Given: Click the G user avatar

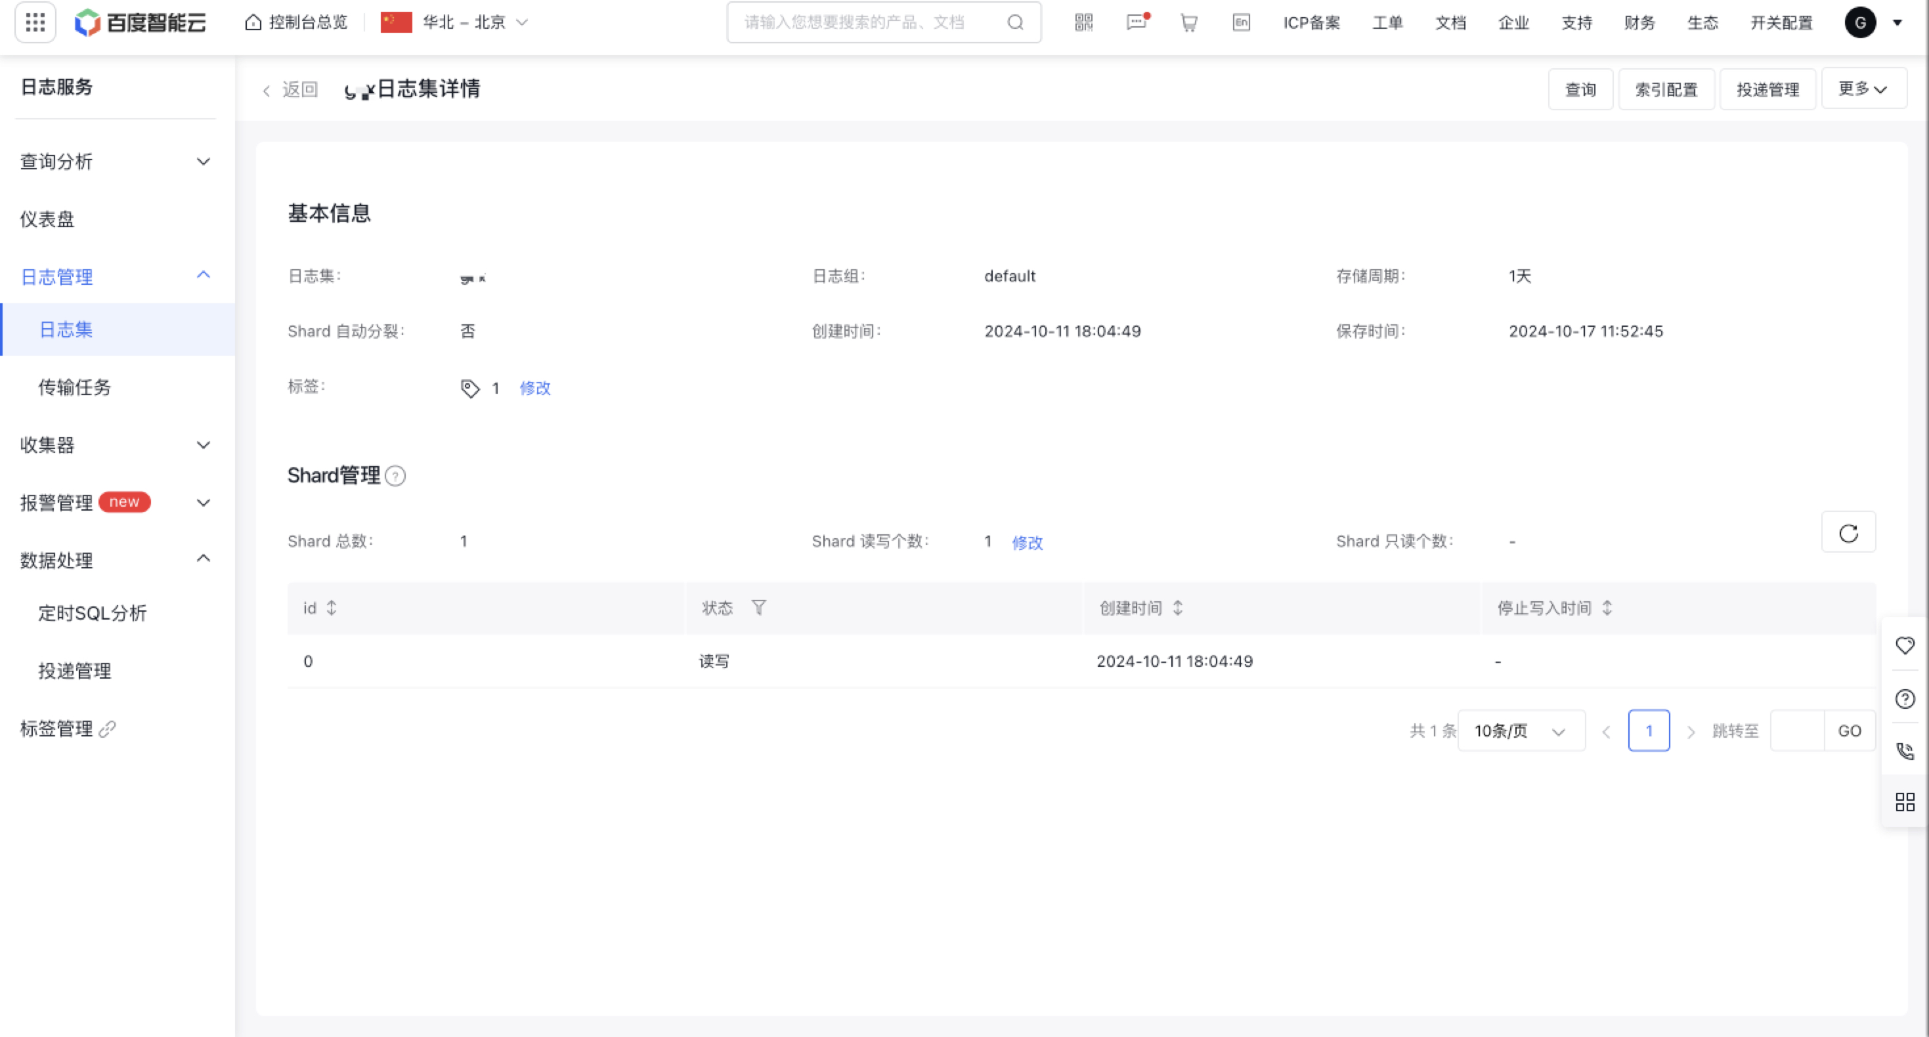Looking at the screenshot, I should (1860, 22).
